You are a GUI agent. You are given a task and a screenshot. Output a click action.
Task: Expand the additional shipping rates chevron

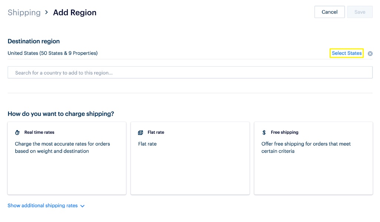[82, 206]
